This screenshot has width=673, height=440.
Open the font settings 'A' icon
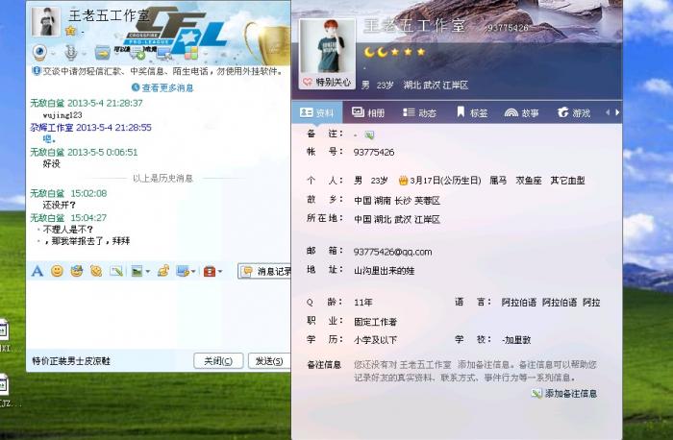[x=37, y=271]
